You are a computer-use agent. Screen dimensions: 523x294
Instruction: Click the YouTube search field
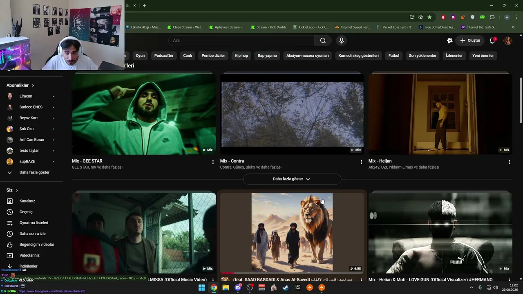[241, 40]
